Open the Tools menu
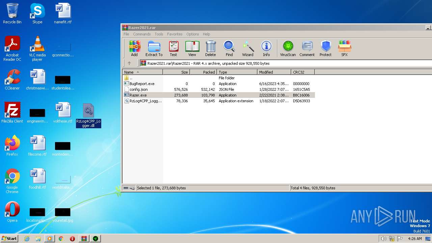The image size is (432, 243). coord(159,34)
